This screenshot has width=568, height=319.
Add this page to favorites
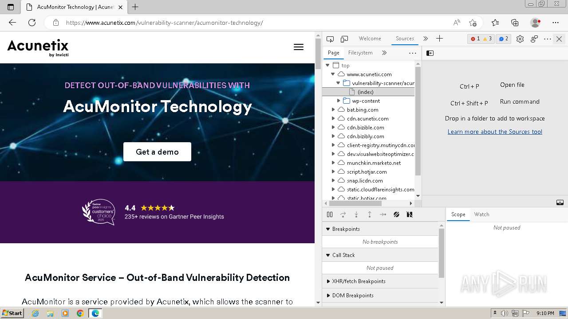[x=473, y=23]
